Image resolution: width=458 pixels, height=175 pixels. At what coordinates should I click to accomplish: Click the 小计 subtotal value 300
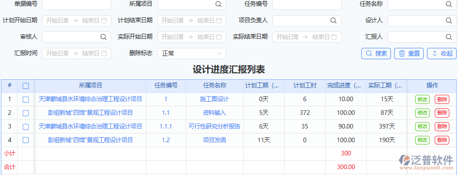[346, 154]
